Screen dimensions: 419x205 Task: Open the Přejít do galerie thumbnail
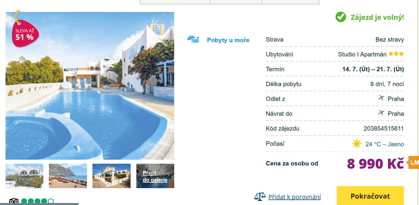(155, 176)
